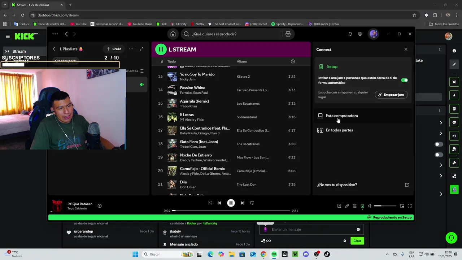The image size is (462, 260).
Task: Select track Gata Fiera (feat. Joan)
Action: 231,144
